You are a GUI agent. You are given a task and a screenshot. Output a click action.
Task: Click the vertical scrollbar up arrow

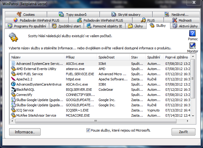pyautogui.click(x=193, y=56)
